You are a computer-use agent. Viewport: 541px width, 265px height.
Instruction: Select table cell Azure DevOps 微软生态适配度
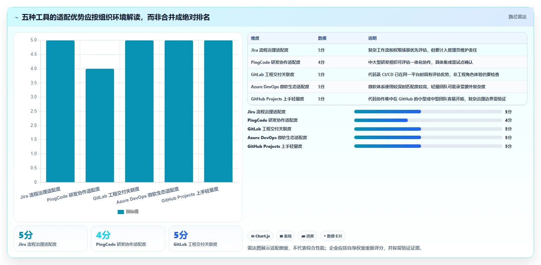point(280,87)
